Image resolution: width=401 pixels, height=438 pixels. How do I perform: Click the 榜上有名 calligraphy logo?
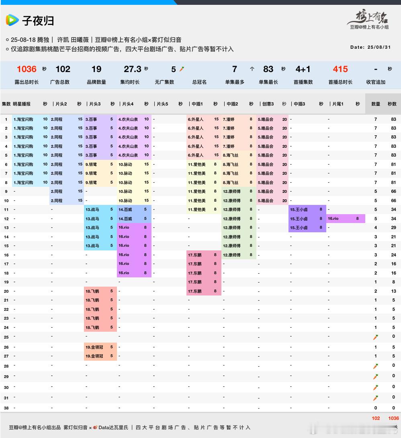[x=368, y=17]
